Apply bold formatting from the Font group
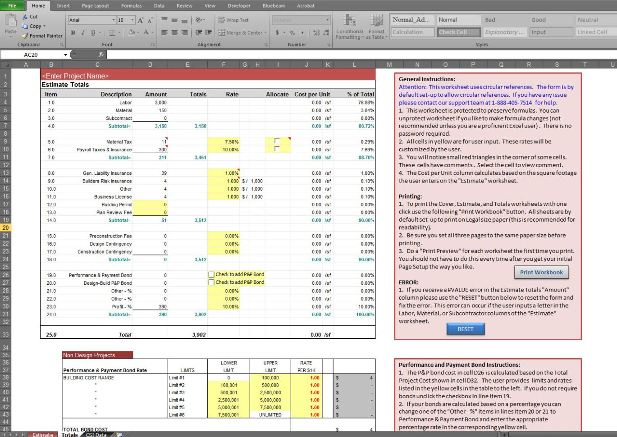 [73, 33]
